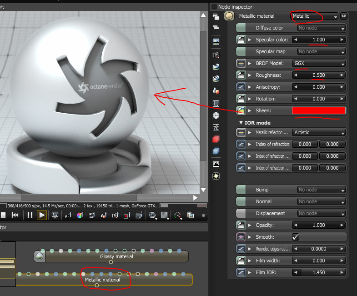Pause the render
The image size is (357, 296).
coord(30,215)
